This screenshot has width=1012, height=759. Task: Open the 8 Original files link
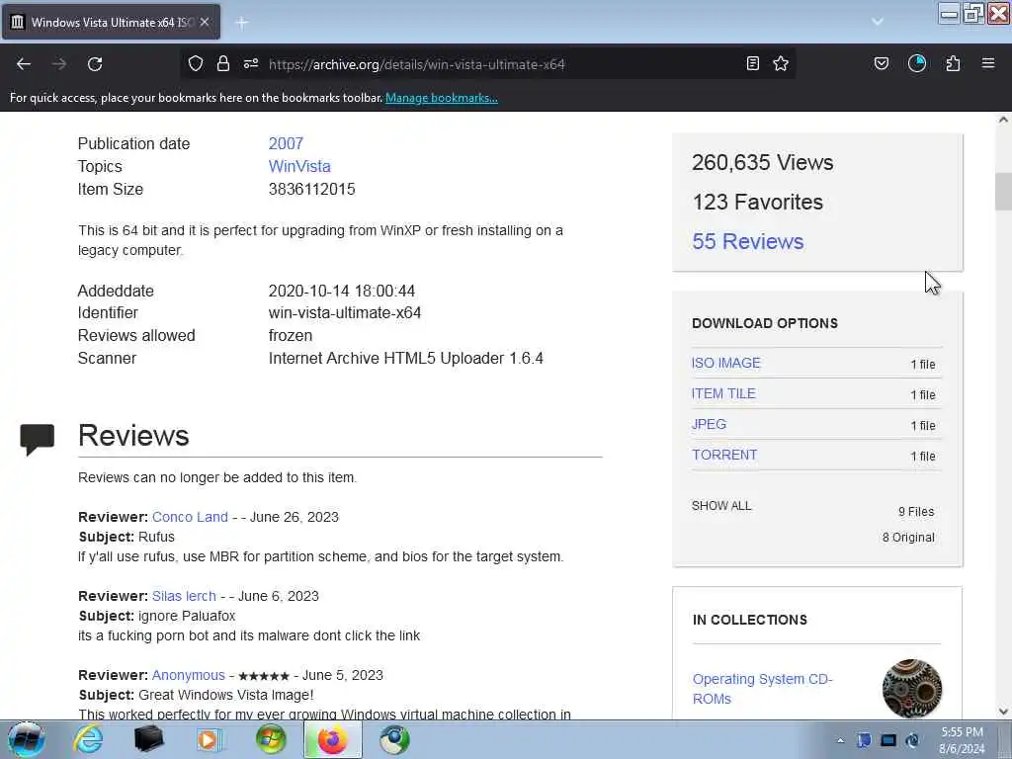[x=908, y=538]
